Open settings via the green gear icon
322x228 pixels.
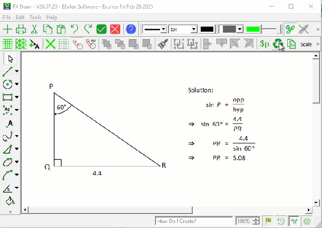pos(307,221)
